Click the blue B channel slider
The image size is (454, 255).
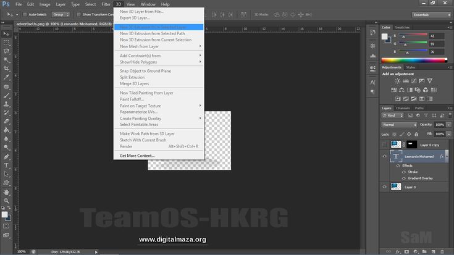(x=413, y=52)
